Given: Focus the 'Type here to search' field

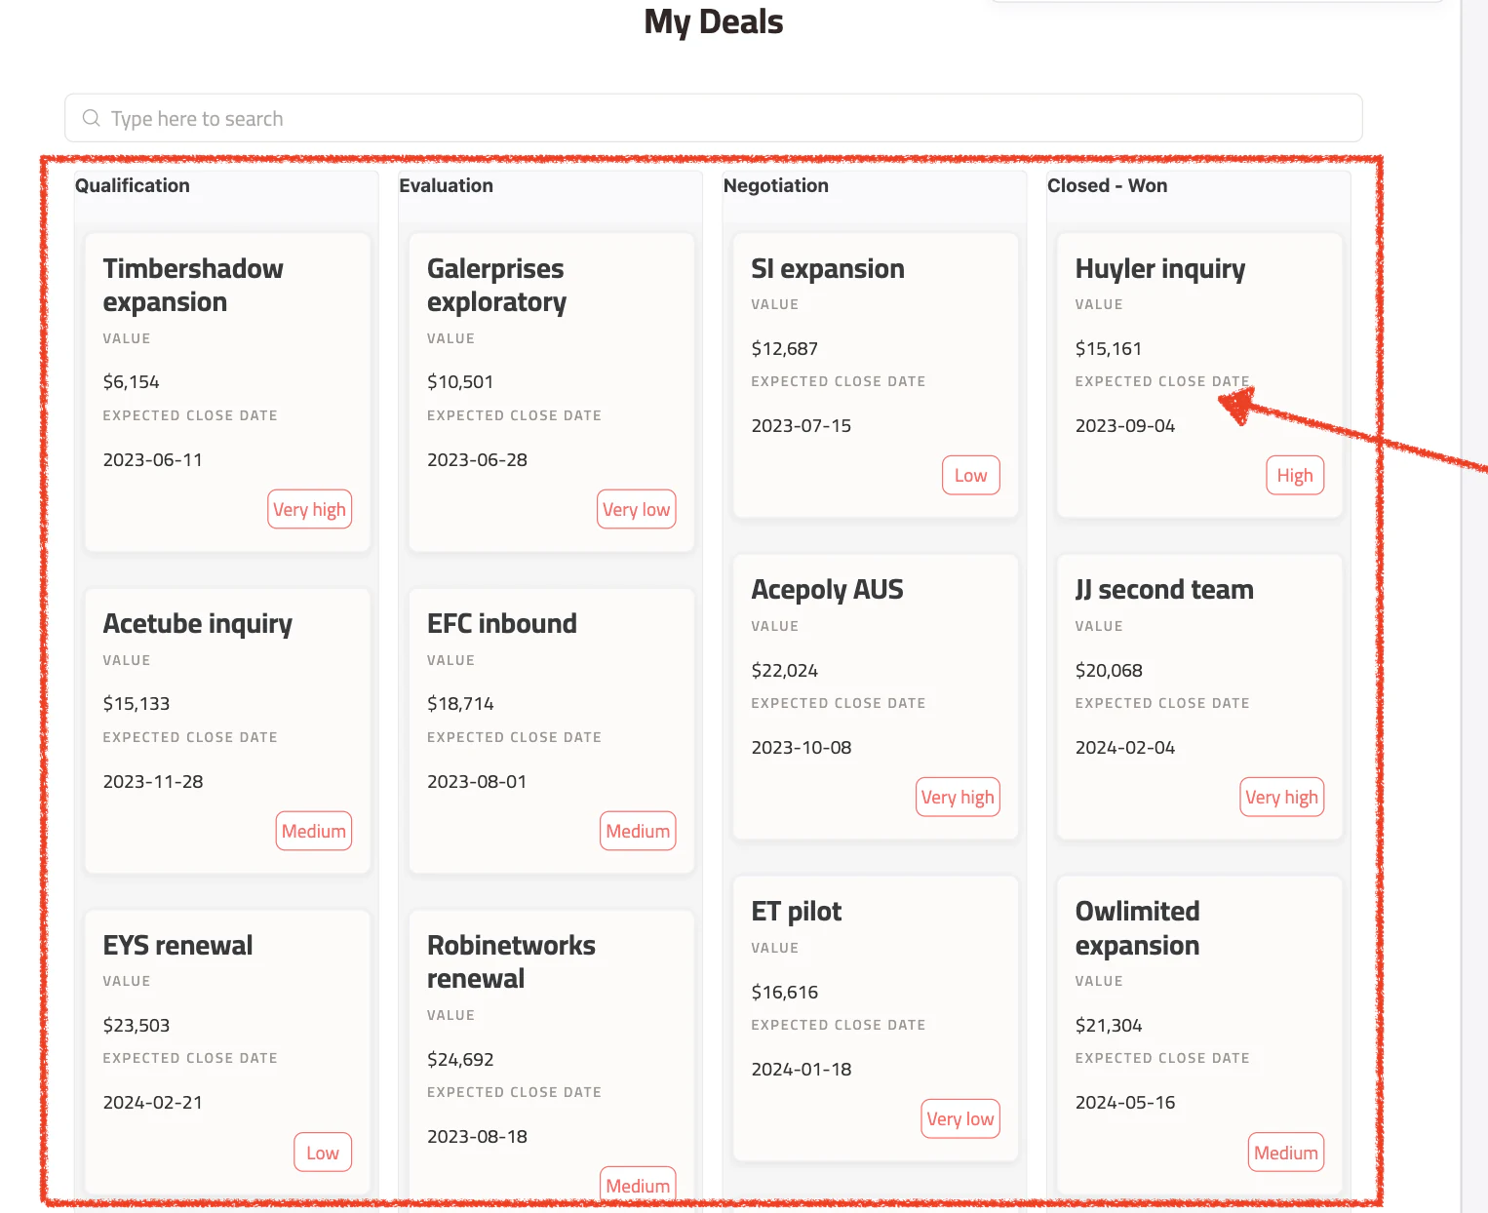Looking at the screenshot, I should 713,118.
